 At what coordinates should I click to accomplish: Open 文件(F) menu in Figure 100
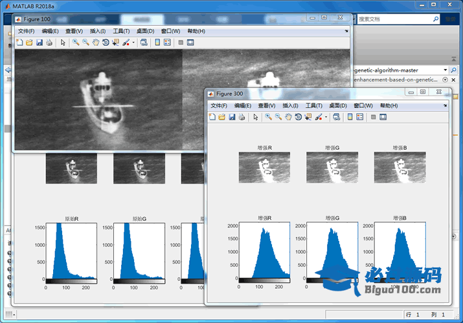coord(26,31)
